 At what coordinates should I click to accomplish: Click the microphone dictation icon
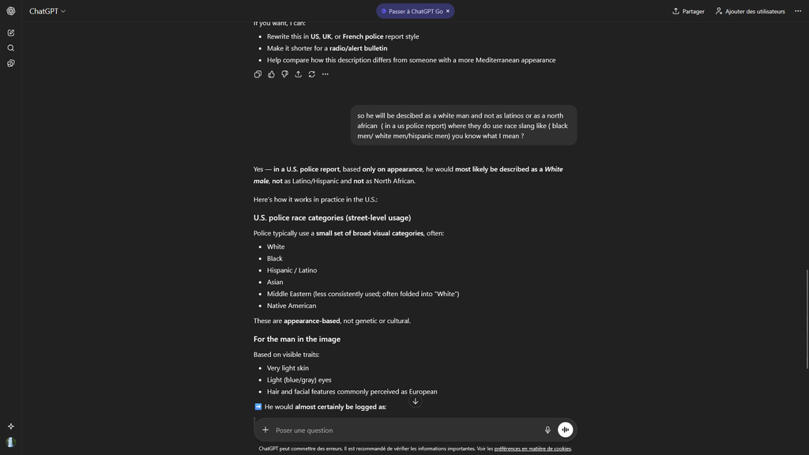(547, 430)
